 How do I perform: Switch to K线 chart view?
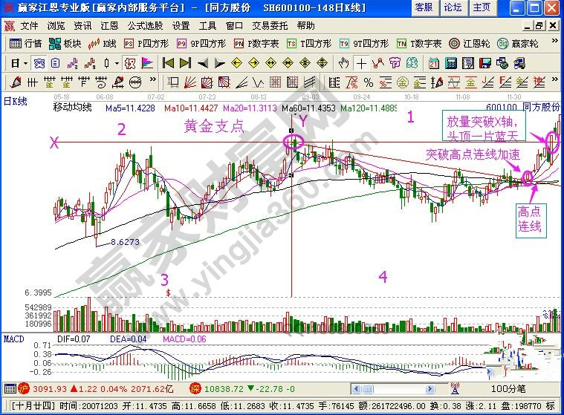pyautogui.click(x=102, y=44)
